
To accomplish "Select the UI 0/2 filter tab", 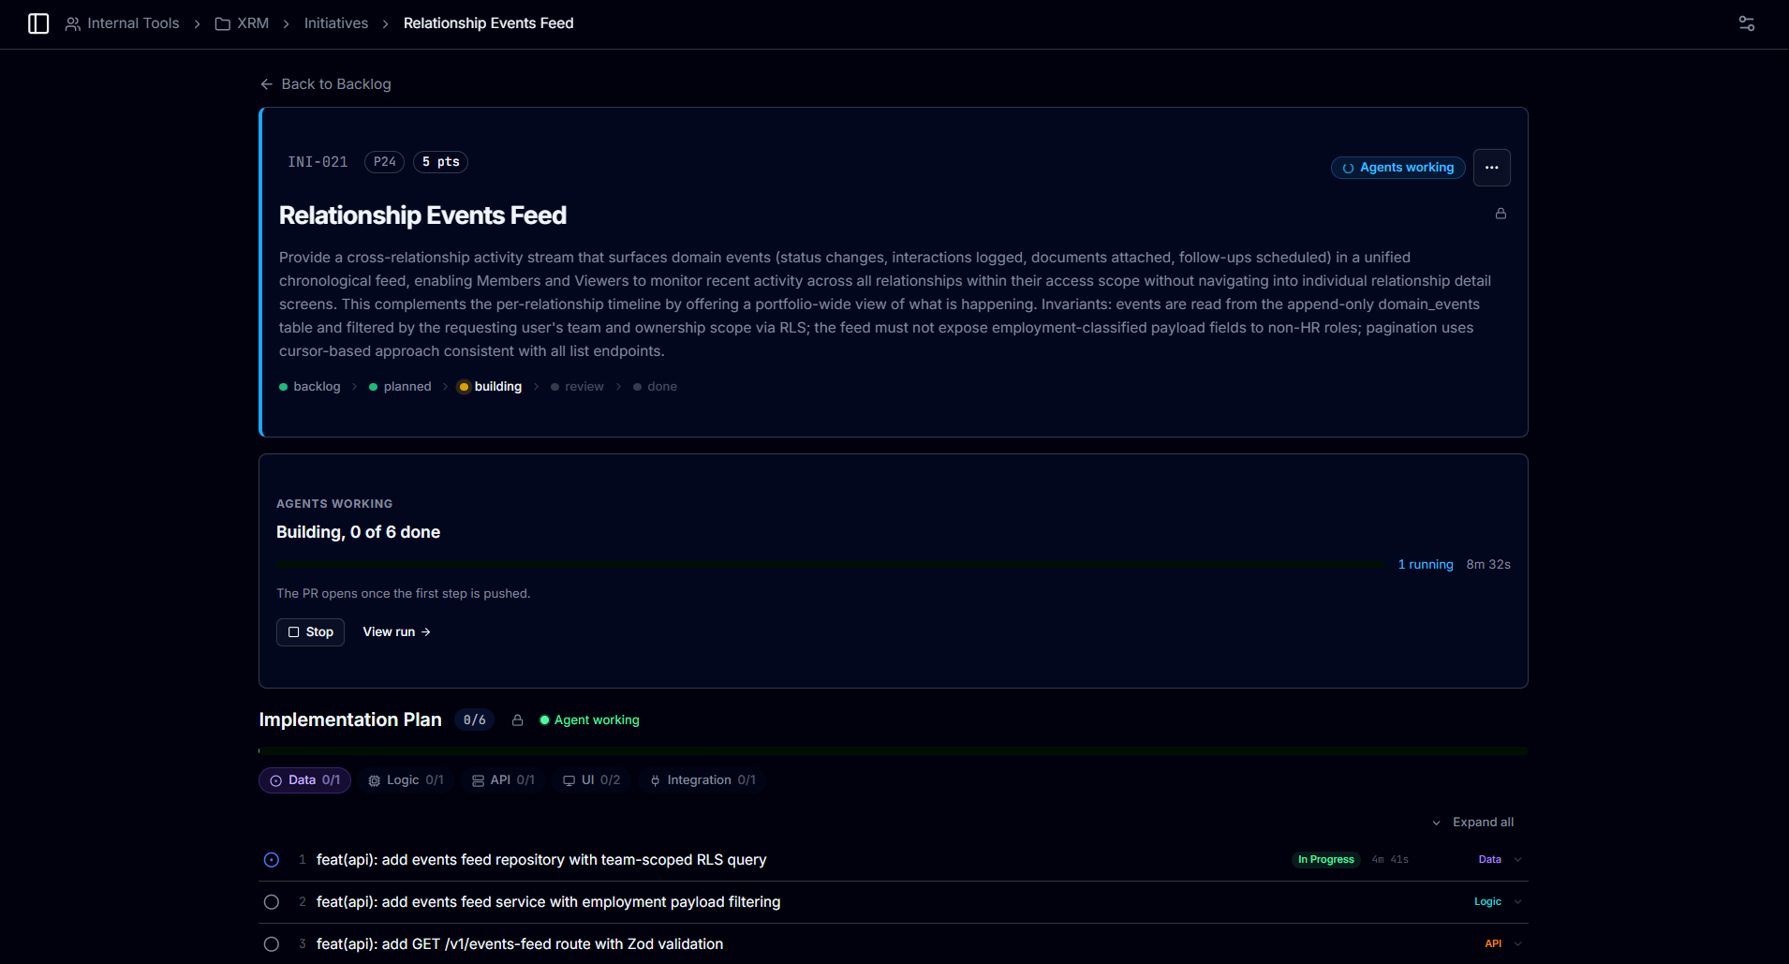I will (x=591, y=780).
